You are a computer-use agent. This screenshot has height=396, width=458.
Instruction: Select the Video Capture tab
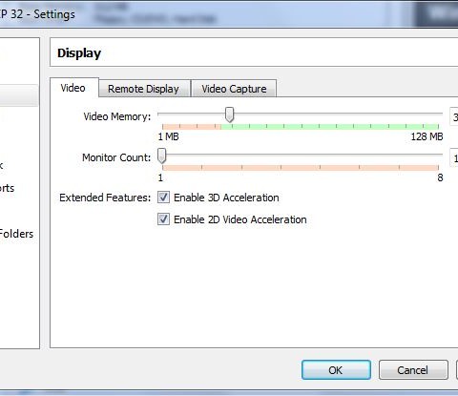click(x=234, y=89)
